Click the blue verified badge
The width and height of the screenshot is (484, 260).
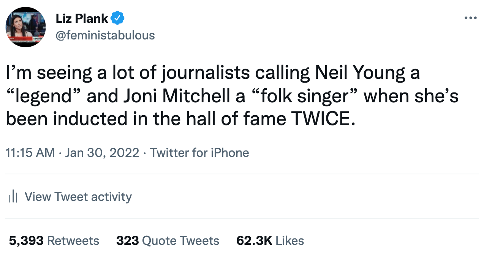click(x=117, y=18)
